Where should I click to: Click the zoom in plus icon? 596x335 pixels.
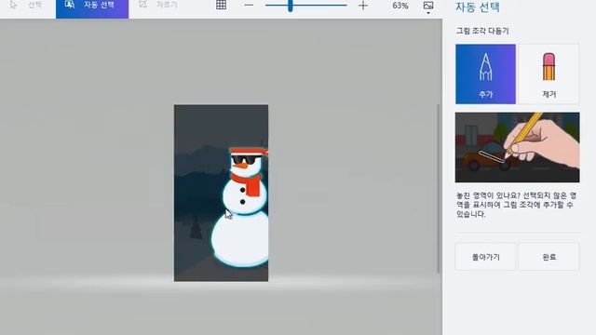point(363,6)
